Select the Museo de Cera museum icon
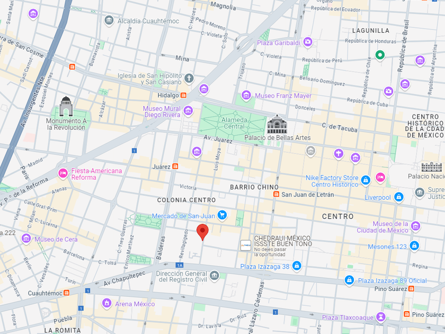445x334 pixels. [26, 238]
